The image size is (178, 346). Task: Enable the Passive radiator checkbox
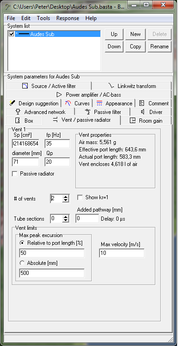[15, 174]
